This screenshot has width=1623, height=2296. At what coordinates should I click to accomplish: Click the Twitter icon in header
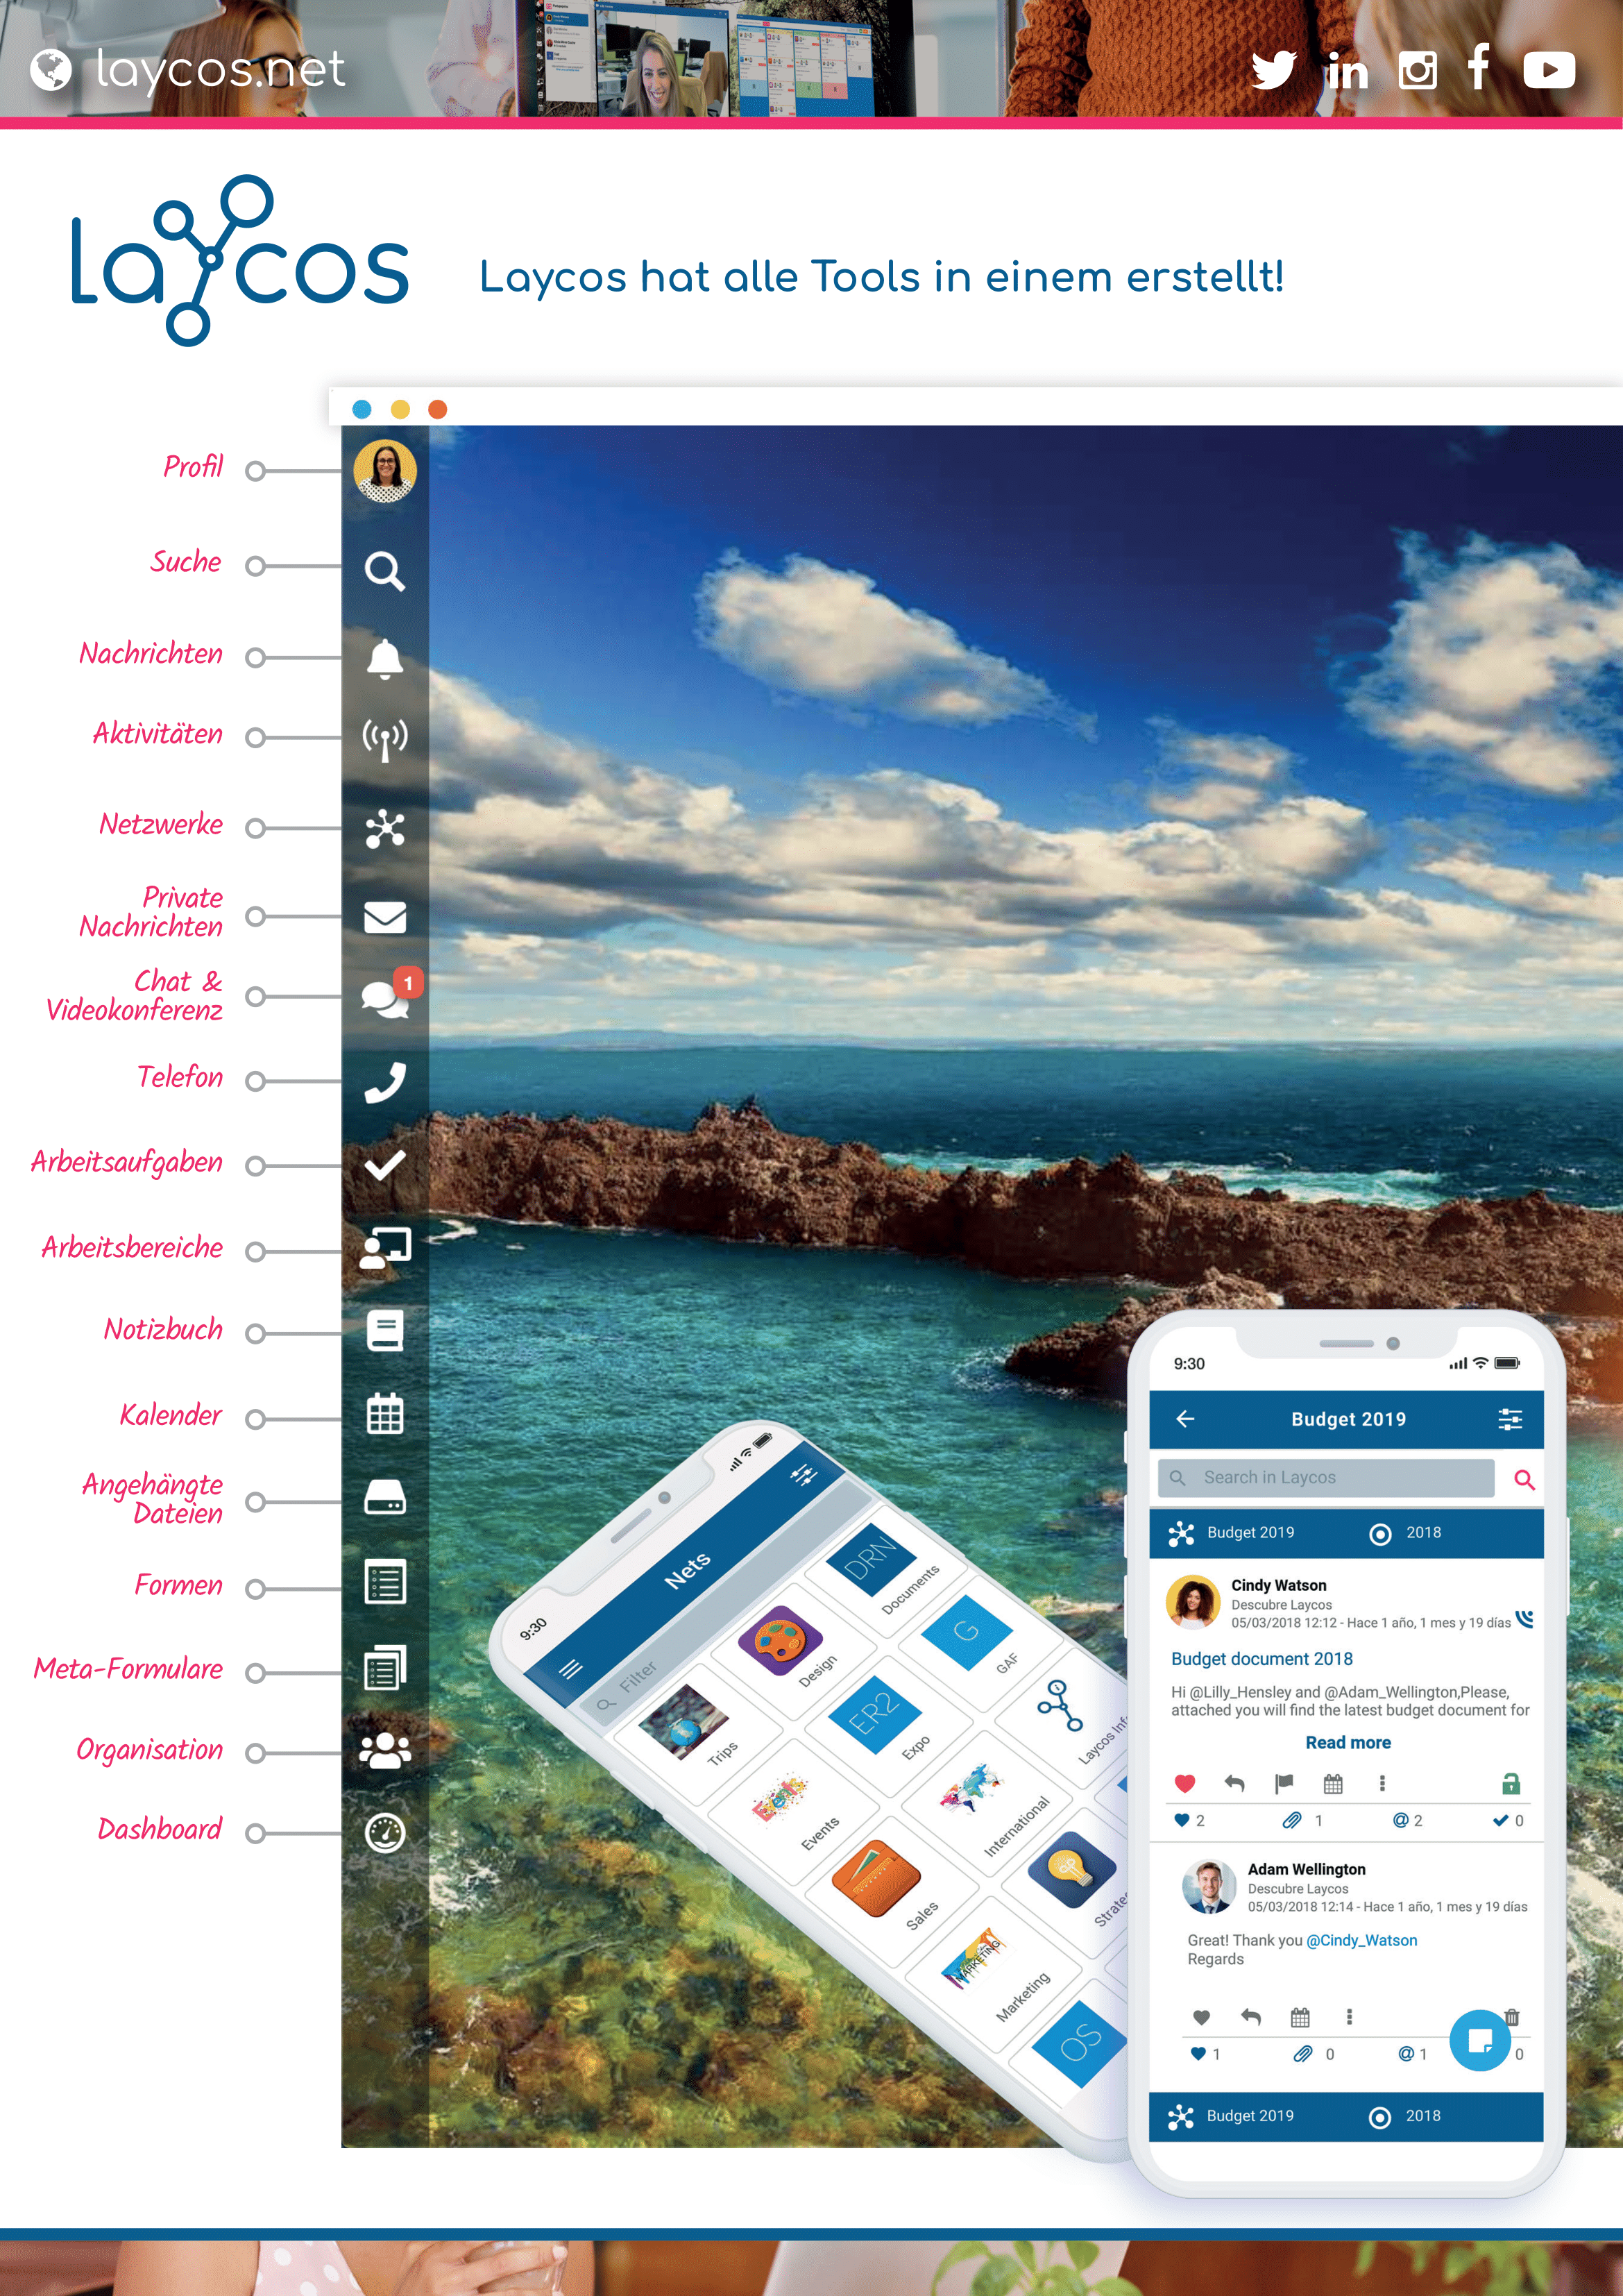click(1273, 70)
